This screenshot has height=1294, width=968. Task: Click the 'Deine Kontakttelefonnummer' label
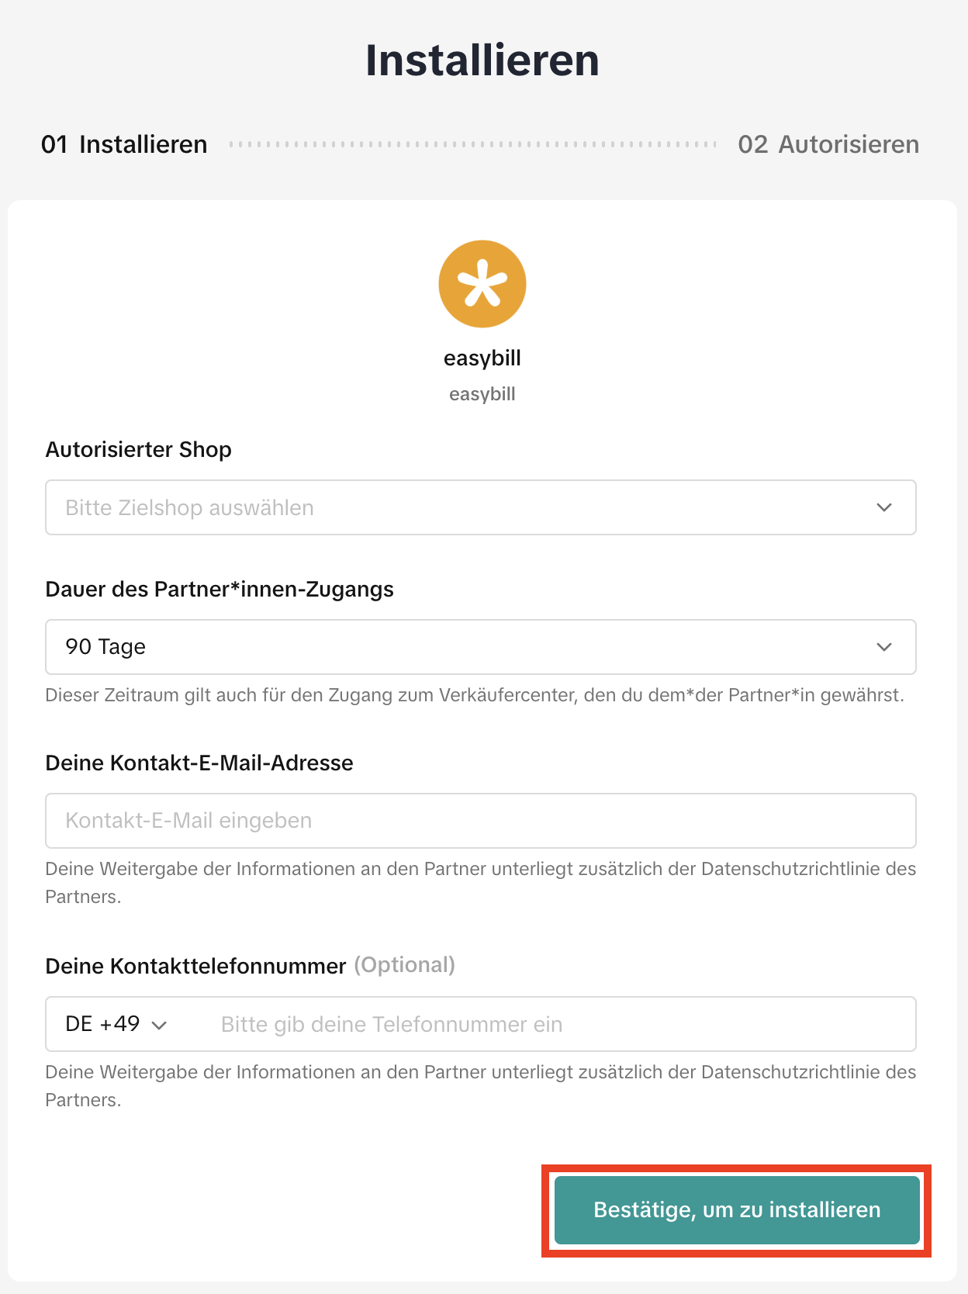coord(195,967)
